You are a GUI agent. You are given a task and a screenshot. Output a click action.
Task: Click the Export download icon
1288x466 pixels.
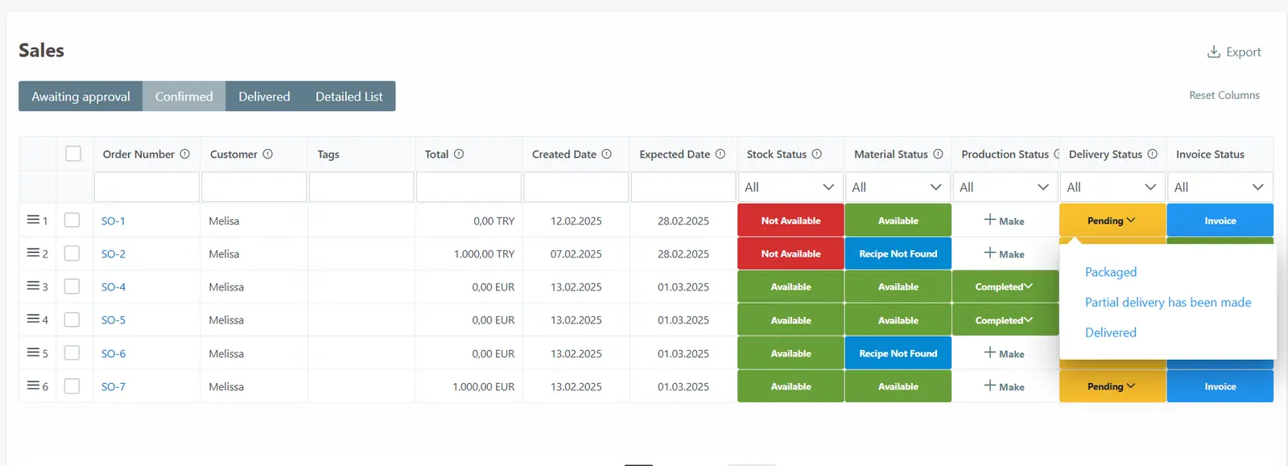coord(1213,52)
